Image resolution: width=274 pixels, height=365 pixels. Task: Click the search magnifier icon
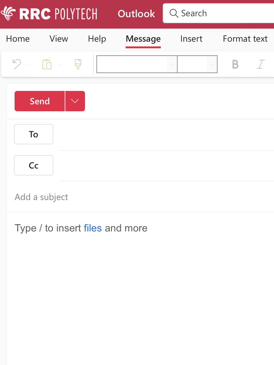pyautogui.click(x=173, y=13)
